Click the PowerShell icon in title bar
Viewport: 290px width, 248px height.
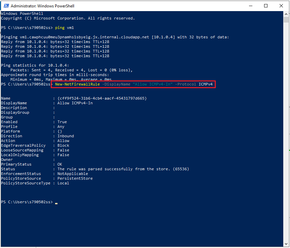pyautogui.click(x=6, y=6)
